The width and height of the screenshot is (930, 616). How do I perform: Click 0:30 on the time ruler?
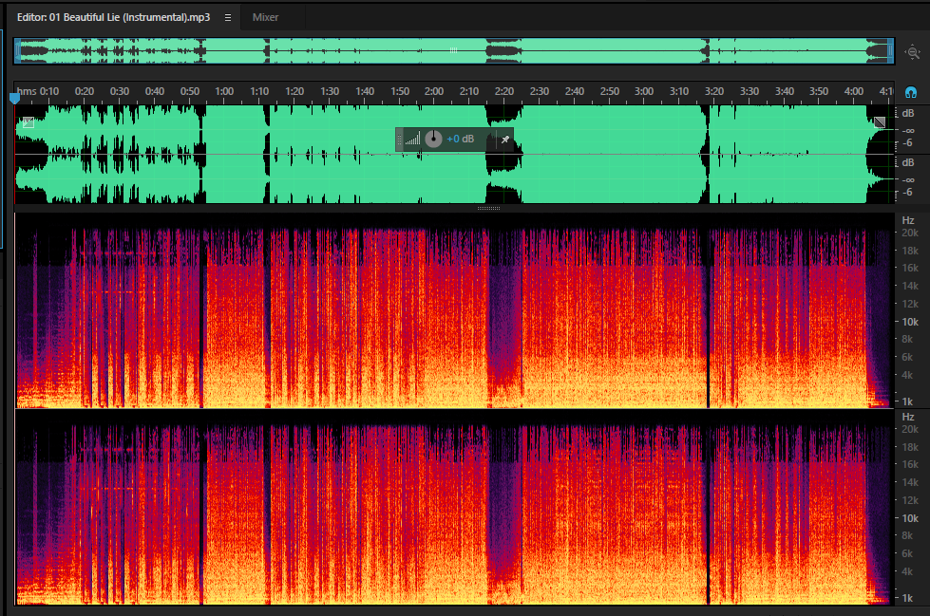point(119,91)
